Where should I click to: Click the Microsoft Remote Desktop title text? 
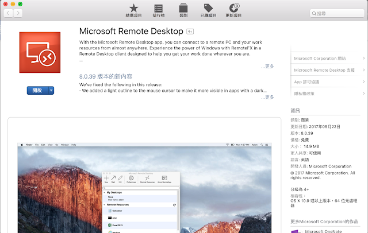tap(131, 31)
